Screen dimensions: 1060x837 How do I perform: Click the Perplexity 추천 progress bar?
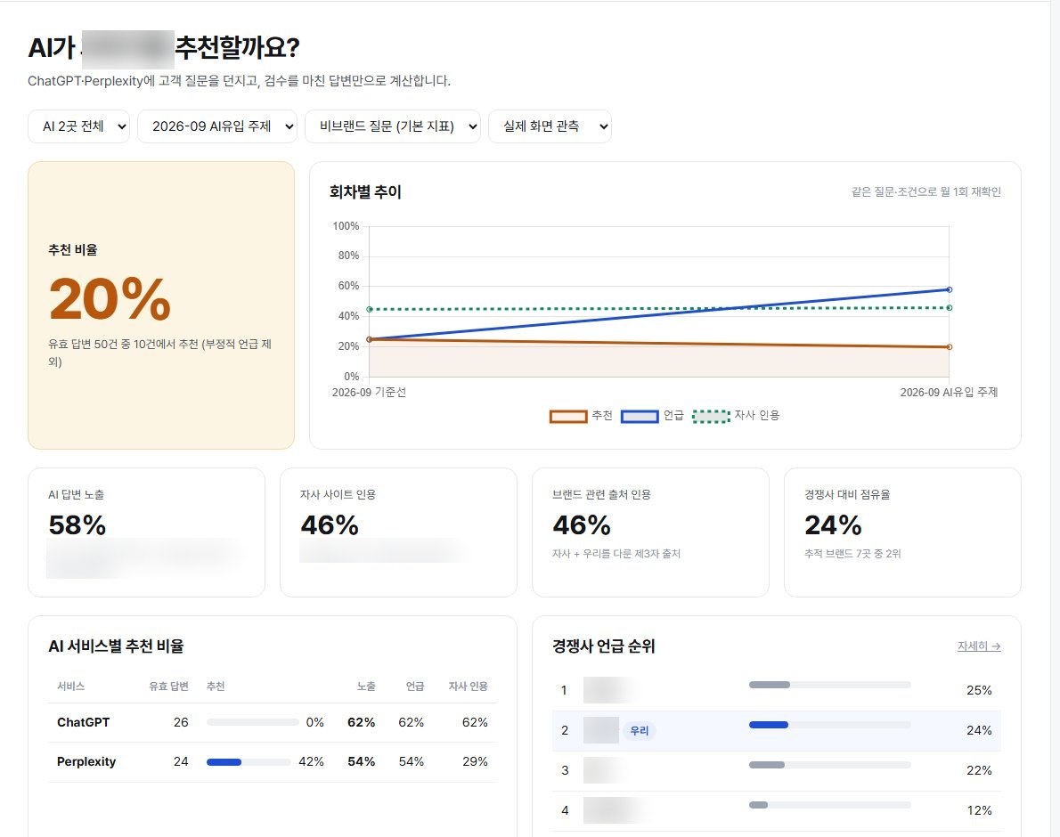click(249, 762)
